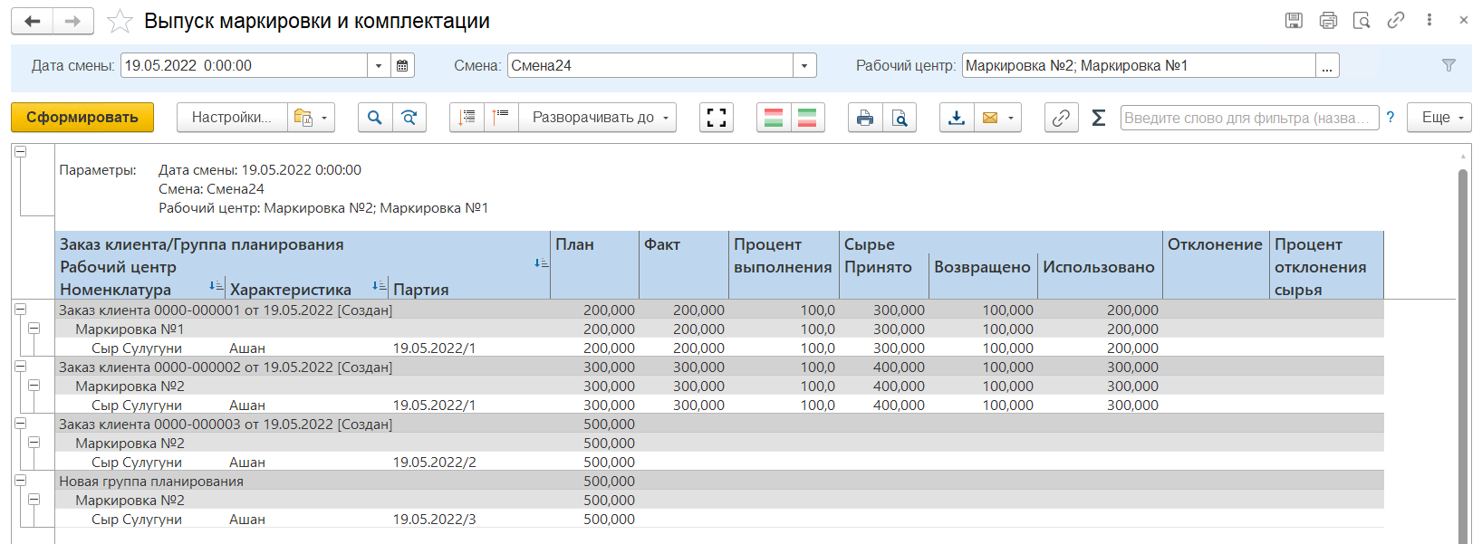The height and width of the screenshot is (544, 1482).
Task: Collapse the Новая группа планирования group
Action: pos(20,481)
